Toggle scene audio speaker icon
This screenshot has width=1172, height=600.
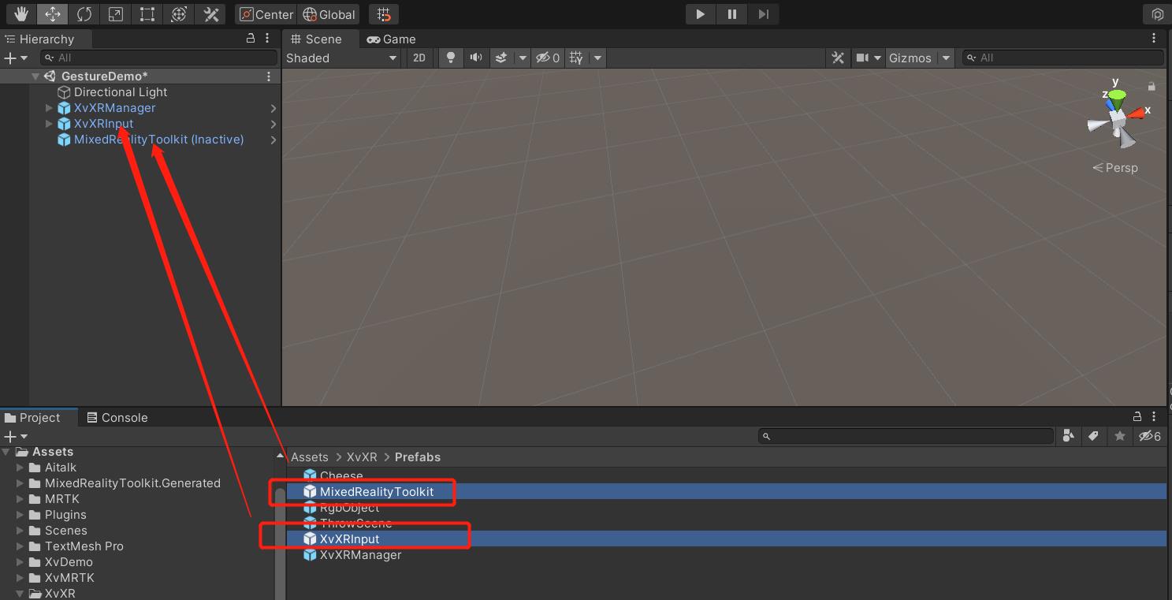click(x=476, y=58)
